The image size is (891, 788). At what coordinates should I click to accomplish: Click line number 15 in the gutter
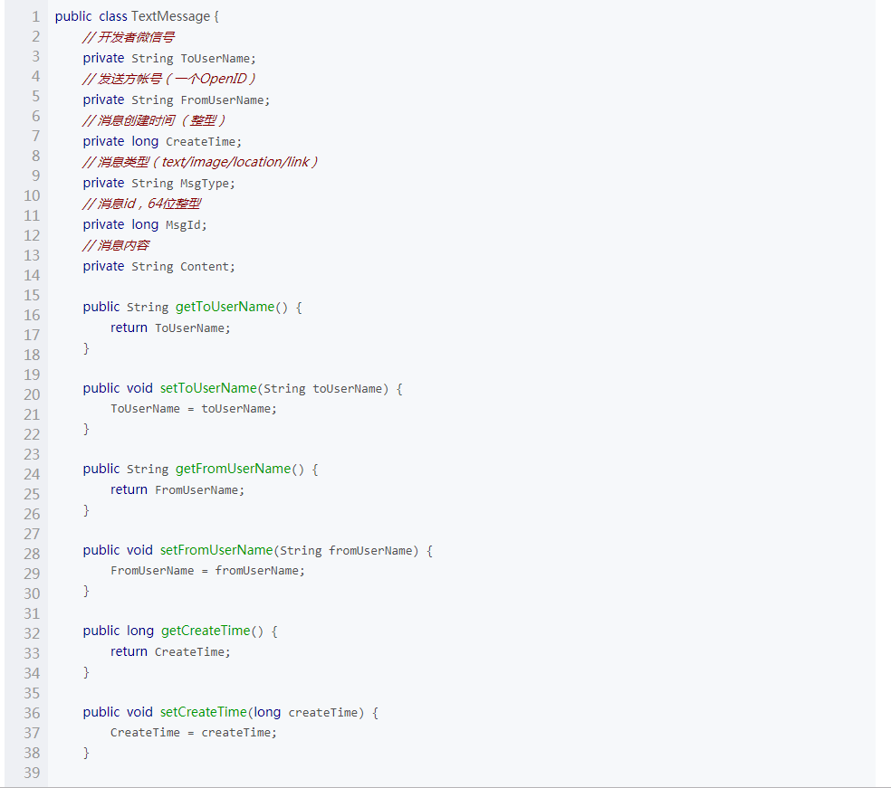tap(32, 295)
